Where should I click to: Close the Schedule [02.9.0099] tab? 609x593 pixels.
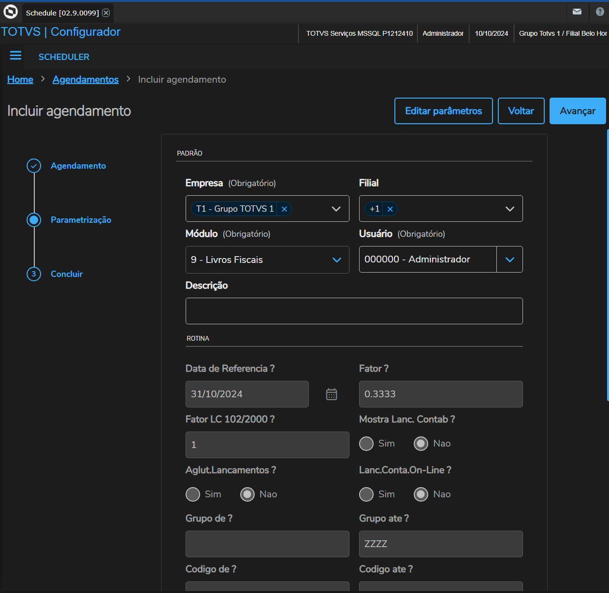[x=106, y=13]
